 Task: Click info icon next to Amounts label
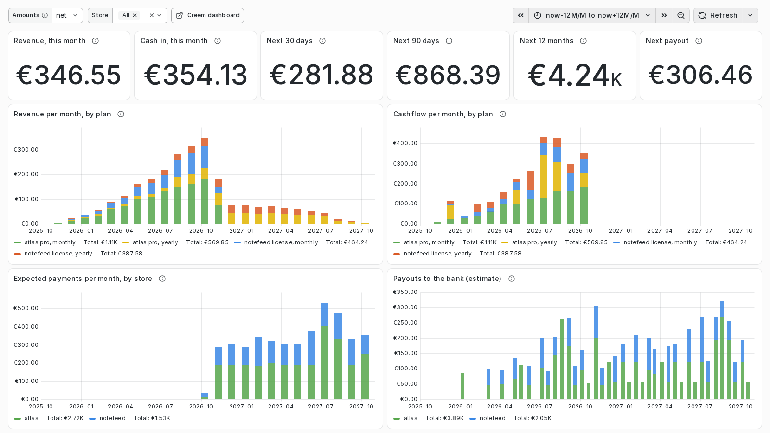[x=45, y=15]
